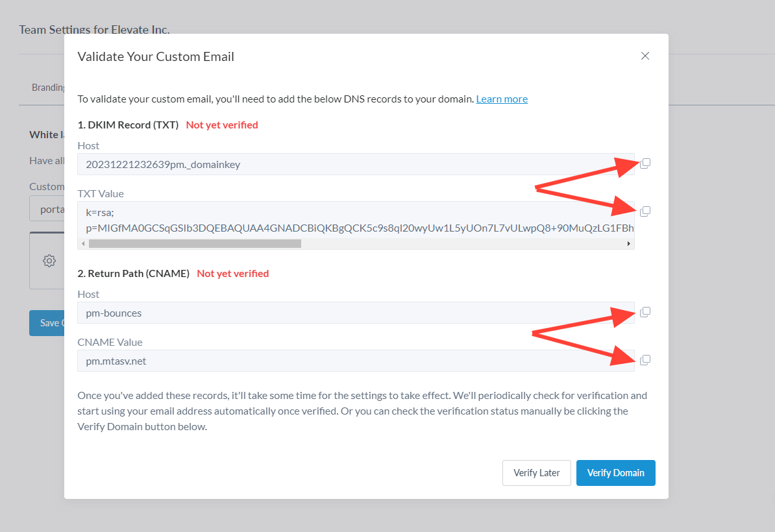This screenshot has height=532, width=775.
Task: Click the Verify Domain button
Action: click(615, 473)
